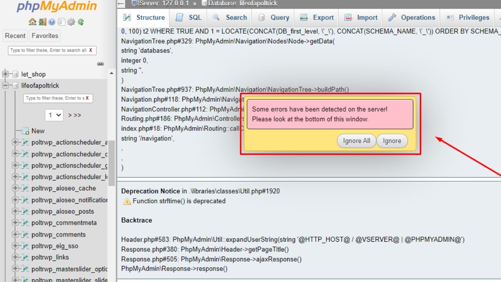
Task: Expand the poltrwp_aioseo_posts table node
Action: click(x=15, y=211)
